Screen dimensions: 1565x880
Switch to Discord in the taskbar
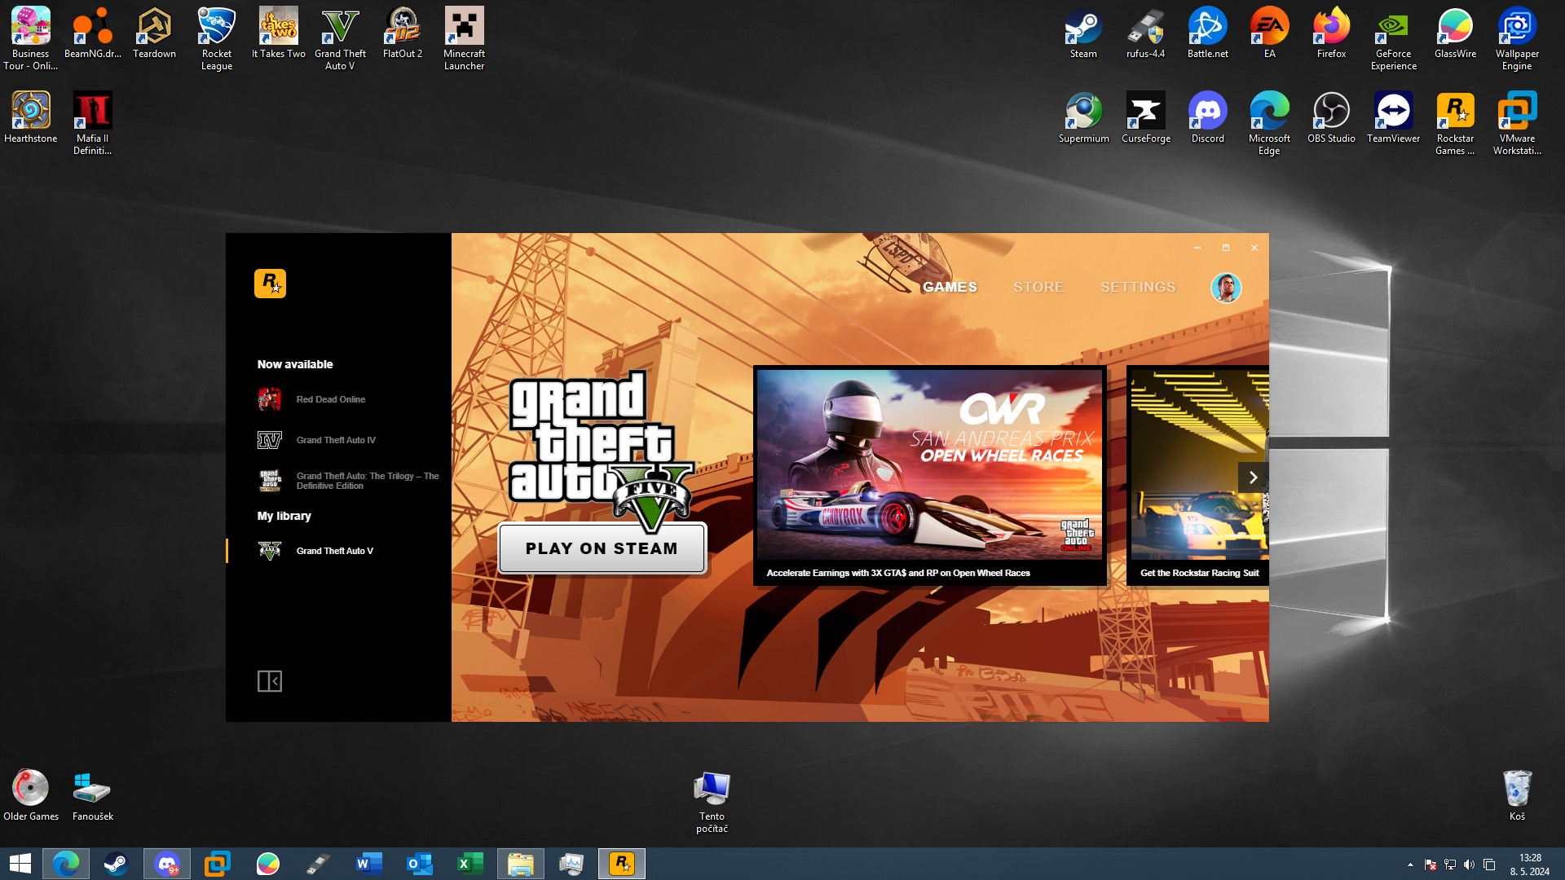[167, 864]
